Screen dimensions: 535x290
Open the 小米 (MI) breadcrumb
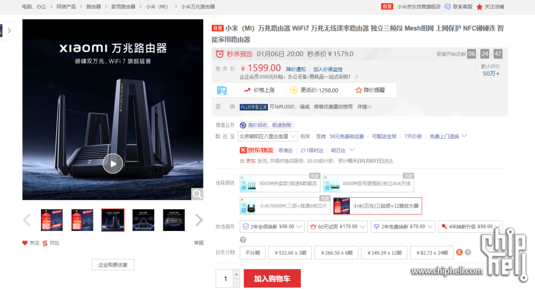(157, 7)
